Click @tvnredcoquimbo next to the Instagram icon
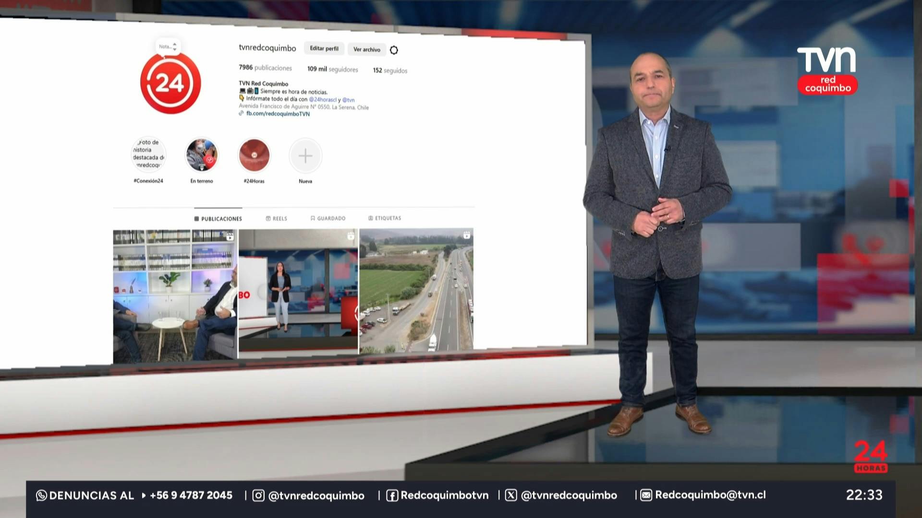Image resolution: width=922 pixels, height=518 pixels. 316,496
